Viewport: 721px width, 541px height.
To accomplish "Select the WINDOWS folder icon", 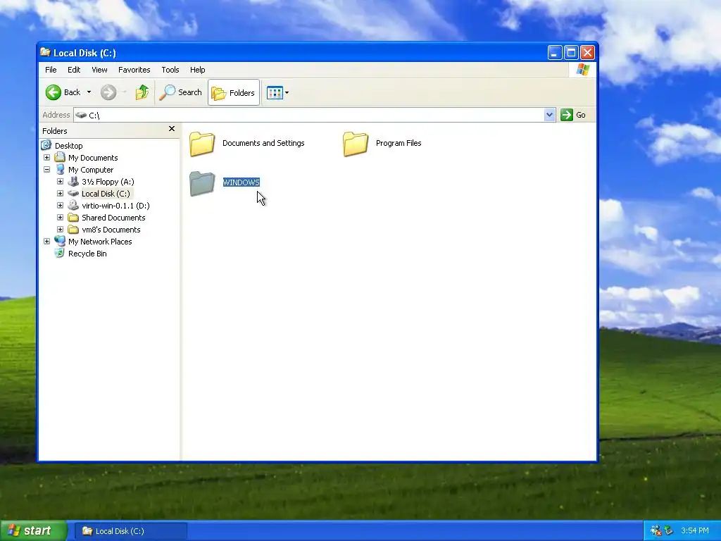I will 202,183.
